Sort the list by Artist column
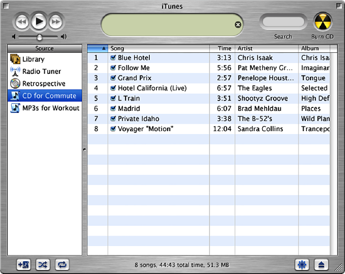 [x=266, y=48]
